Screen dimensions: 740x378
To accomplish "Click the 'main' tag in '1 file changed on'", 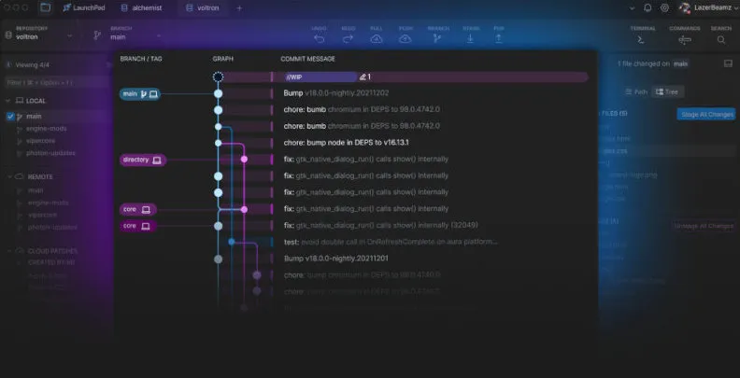I will pyautogui.click(x=680, y=63).
